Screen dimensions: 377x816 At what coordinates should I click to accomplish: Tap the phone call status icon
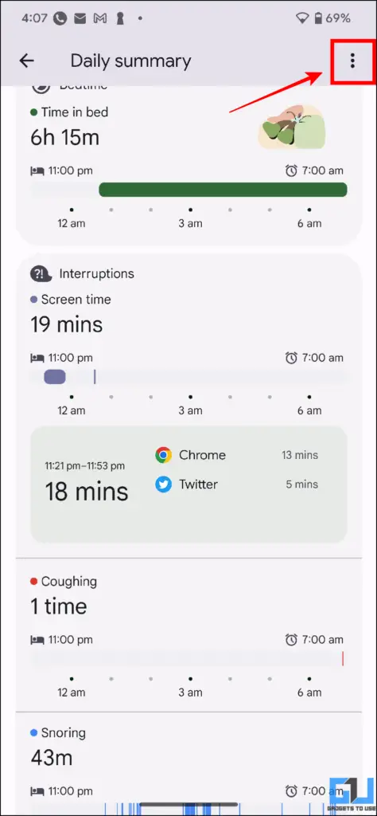(x=60, y=18)
